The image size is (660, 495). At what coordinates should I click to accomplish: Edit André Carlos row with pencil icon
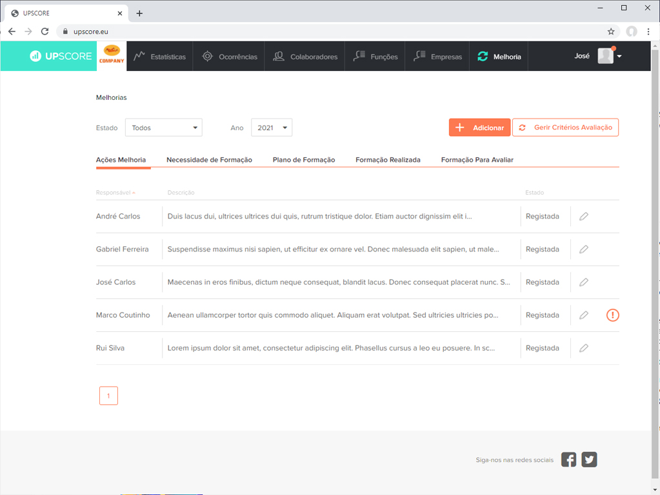click(x=584, y=216)
